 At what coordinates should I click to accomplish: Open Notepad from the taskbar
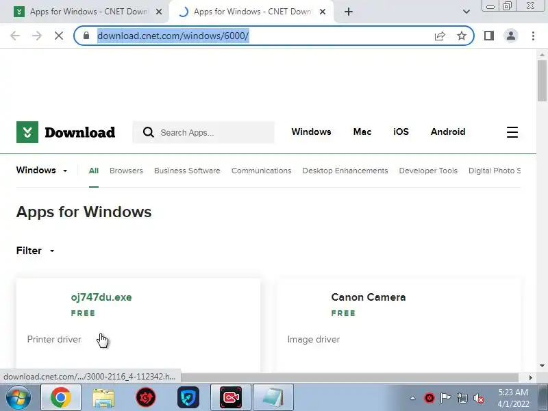coord(273,397)
